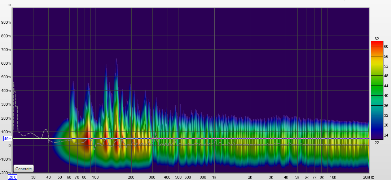This screenshot has height=180, width=391.
Task: Click the red hotspot just below 100 Hz
Action: [x=87, y=137]
